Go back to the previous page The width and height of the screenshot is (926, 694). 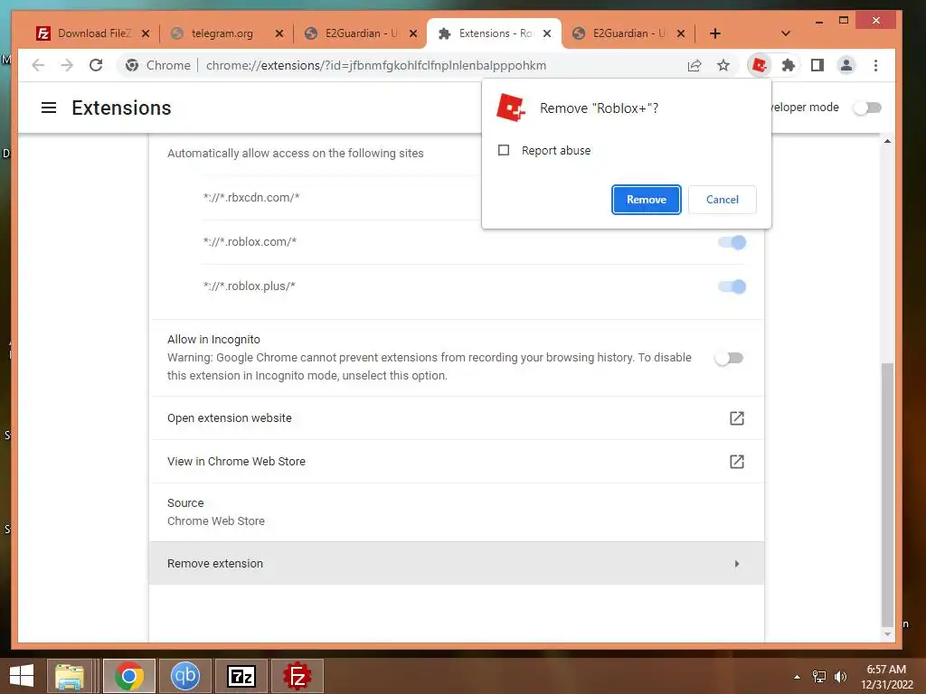[x=38, y=65]
